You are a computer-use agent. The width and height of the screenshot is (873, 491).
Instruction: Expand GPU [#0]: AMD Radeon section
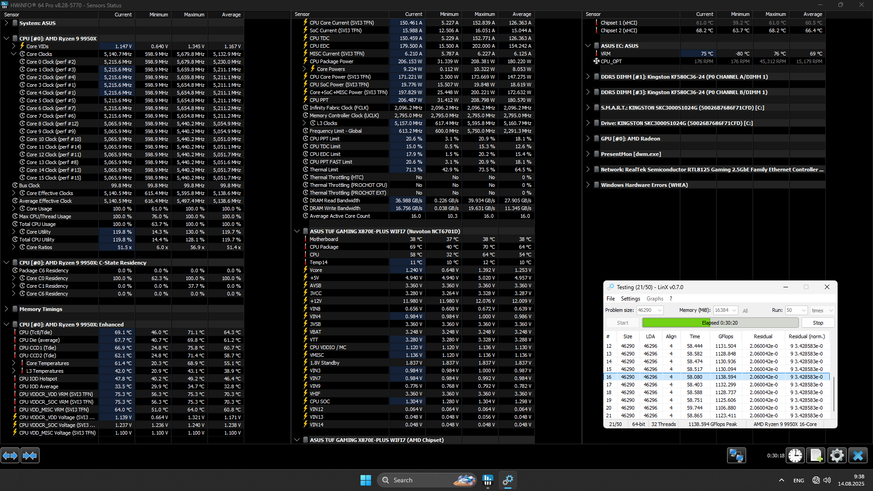[x=588, y=139]
